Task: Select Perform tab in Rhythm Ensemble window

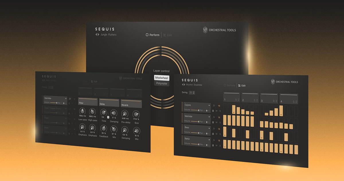Action: click(x=229, y=85)
